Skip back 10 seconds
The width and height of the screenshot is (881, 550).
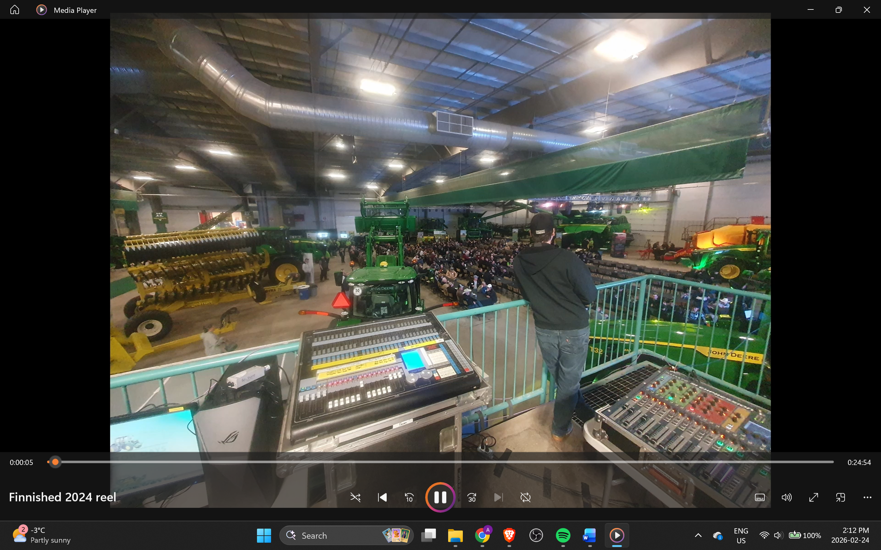click(x=409, y=497)
